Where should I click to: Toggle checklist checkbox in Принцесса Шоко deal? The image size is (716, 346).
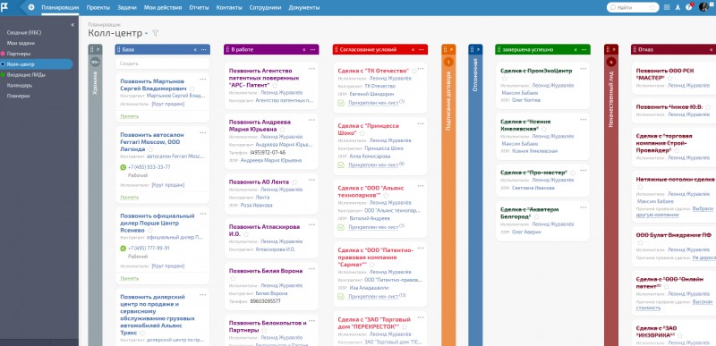pos(341,165)
